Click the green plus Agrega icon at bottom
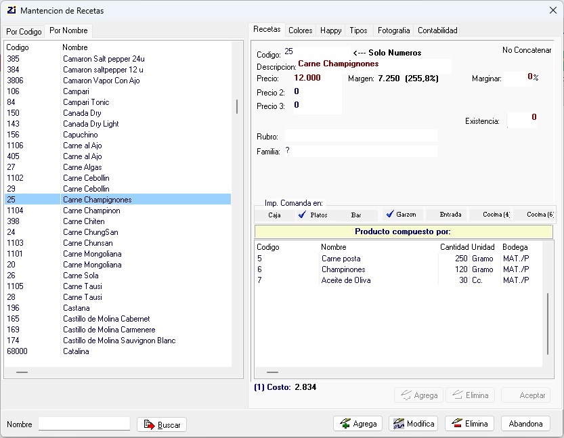The width and height of the screenshot is (564, 438). 345,423
